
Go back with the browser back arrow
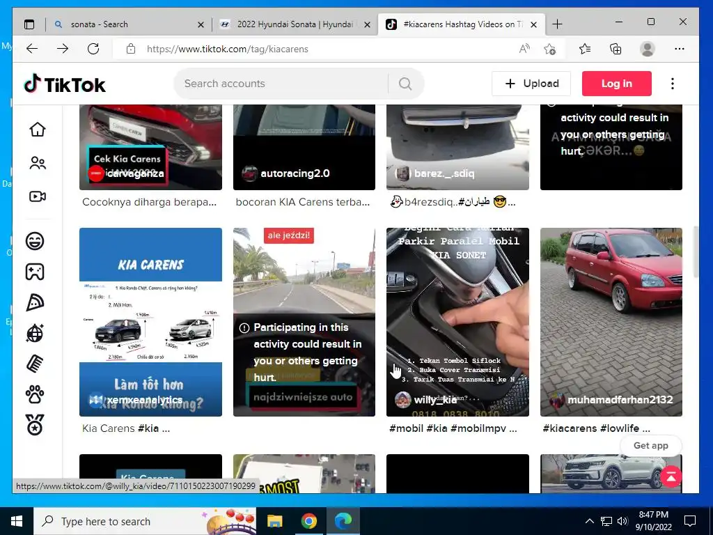tap(32, 49)
